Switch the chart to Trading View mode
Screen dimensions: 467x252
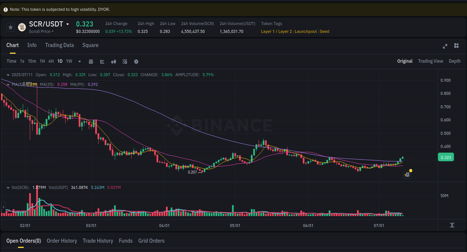[x=430, y=61]
